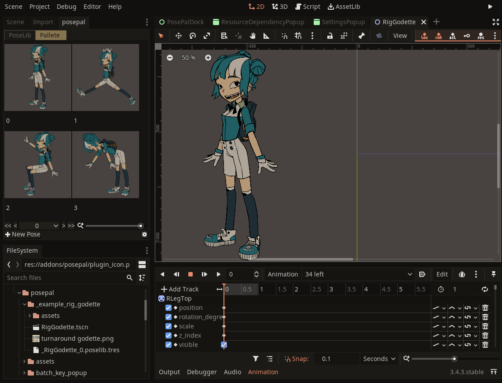Delete the position track with trash icon

point(485,308)
